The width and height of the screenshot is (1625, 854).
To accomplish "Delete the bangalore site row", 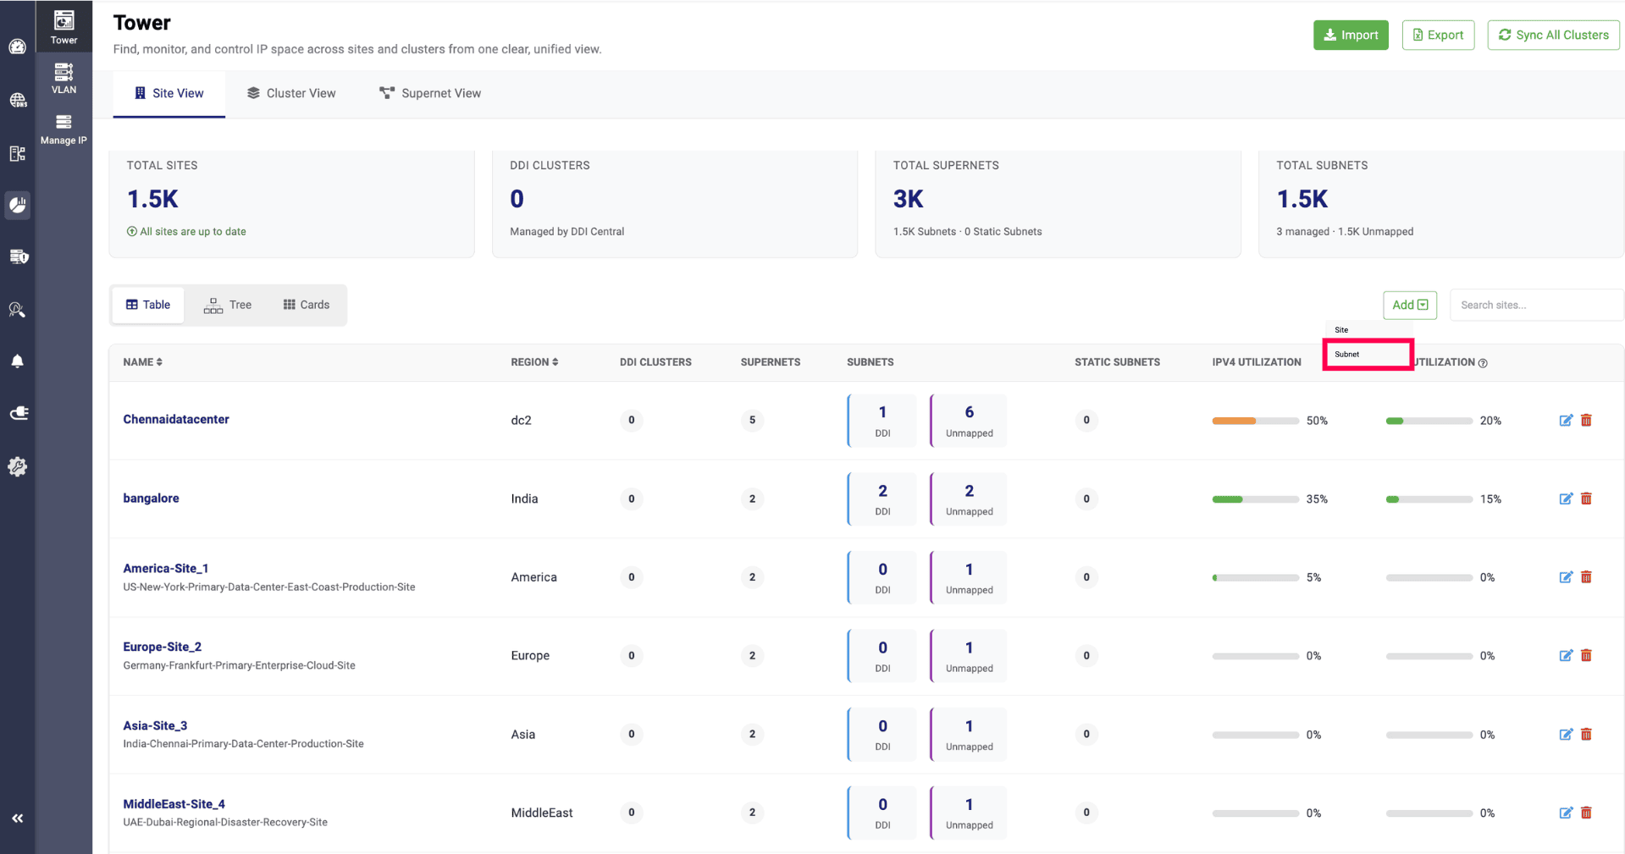I will pos(1586,499).
